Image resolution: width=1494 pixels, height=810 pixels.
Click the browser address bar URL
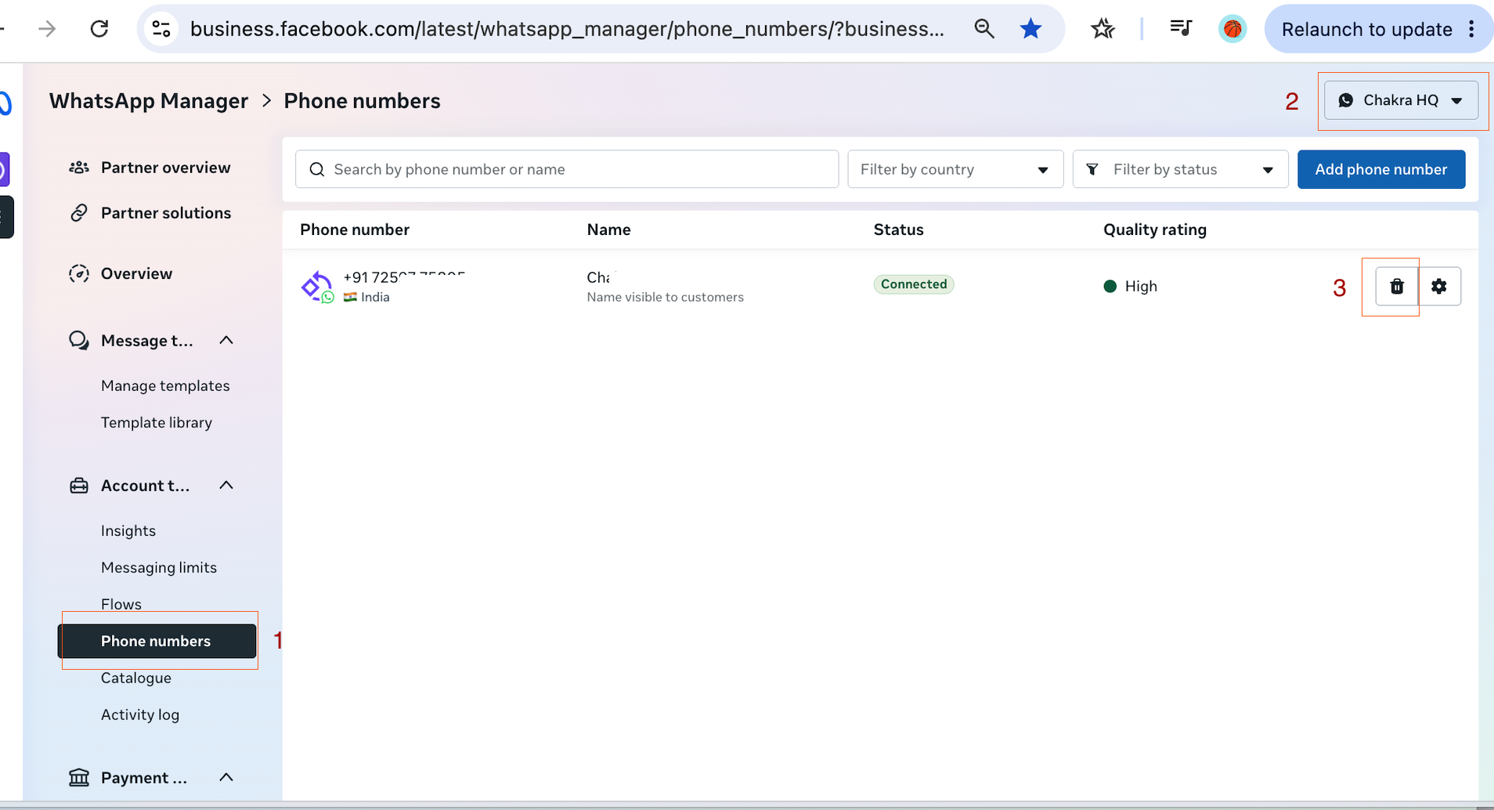tap(567, 29)
